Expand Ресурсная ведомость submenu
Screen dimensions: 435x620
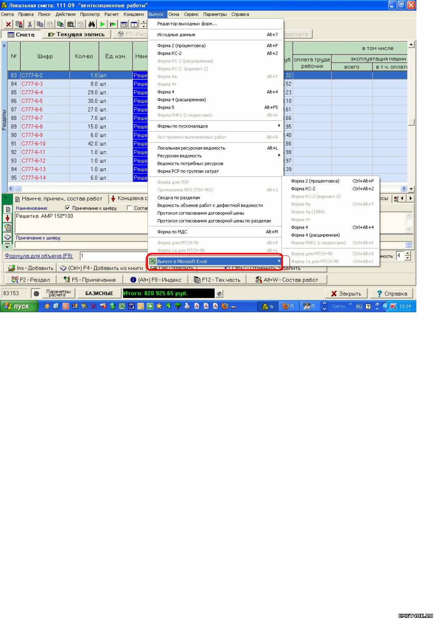pos(215,156)
